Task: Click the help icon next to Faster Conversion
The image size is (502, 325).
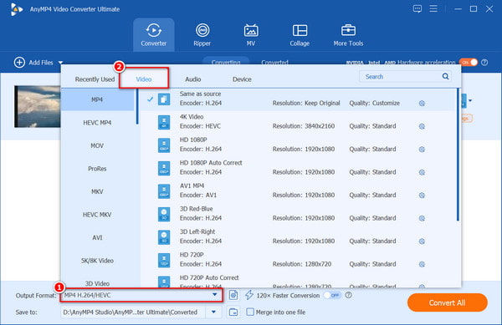Action: pyautogui.click(x=348, y=295)
